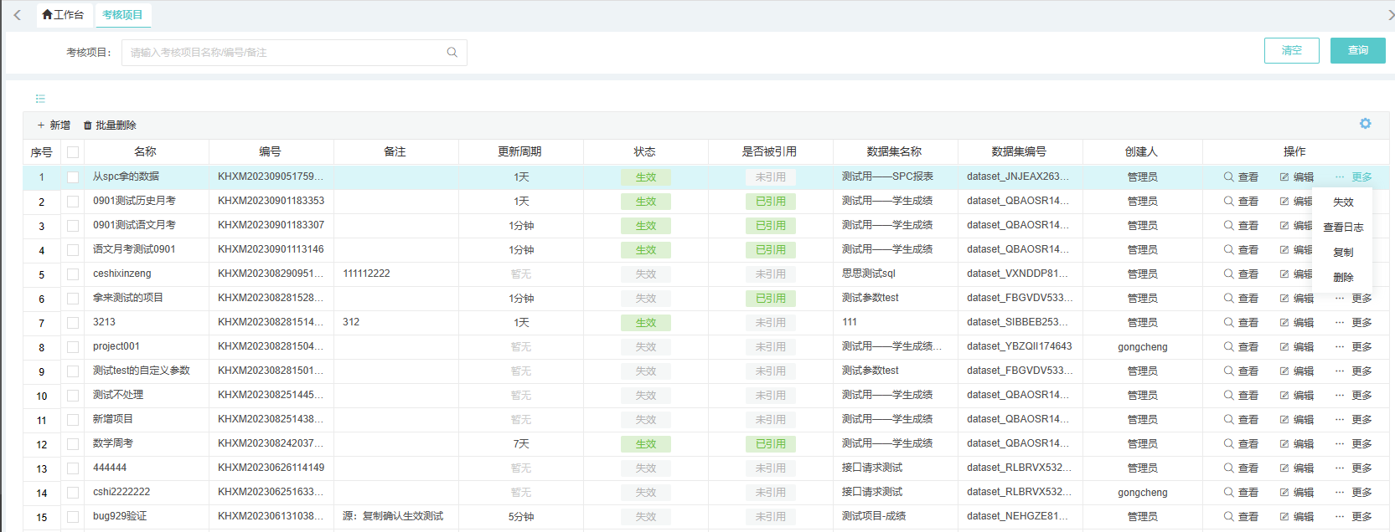Click the 名称 column header
This screenshot has height=532, width=1395.
tap(146, 152)
